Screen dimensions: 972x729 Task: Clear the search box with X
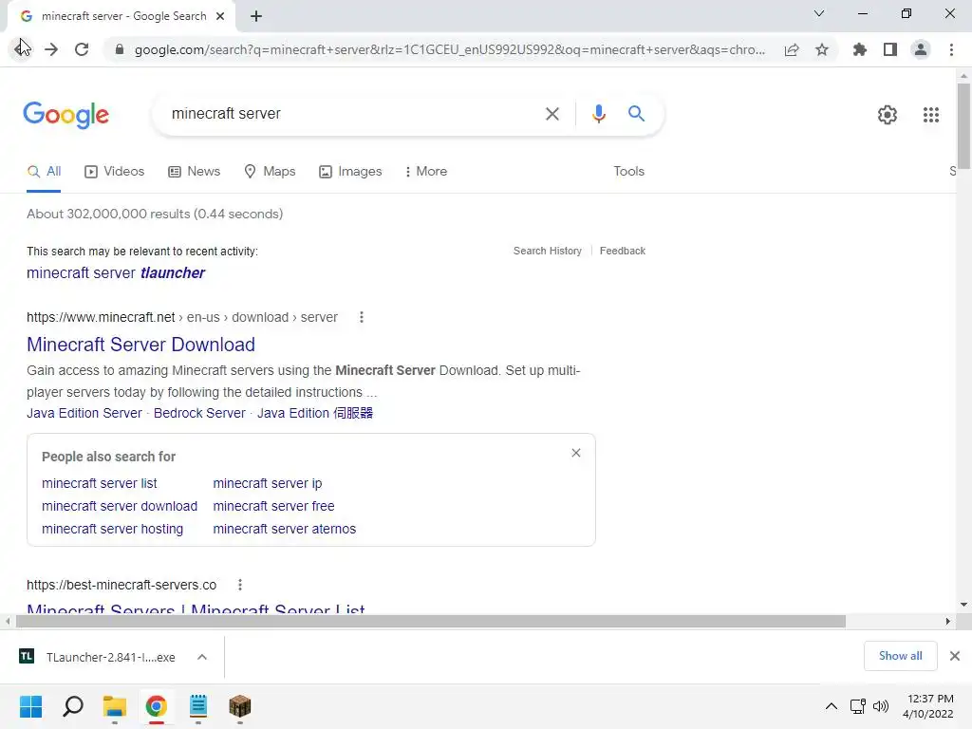tap(551, 114)
